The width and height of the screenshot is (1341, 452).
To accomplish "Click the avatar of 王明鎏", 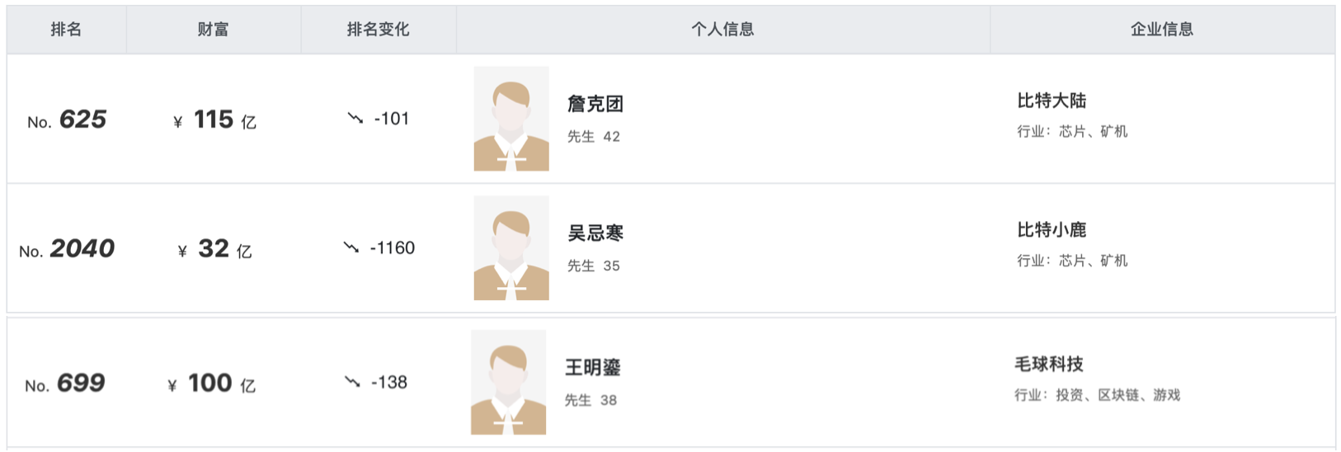I will tap(508, 383).
